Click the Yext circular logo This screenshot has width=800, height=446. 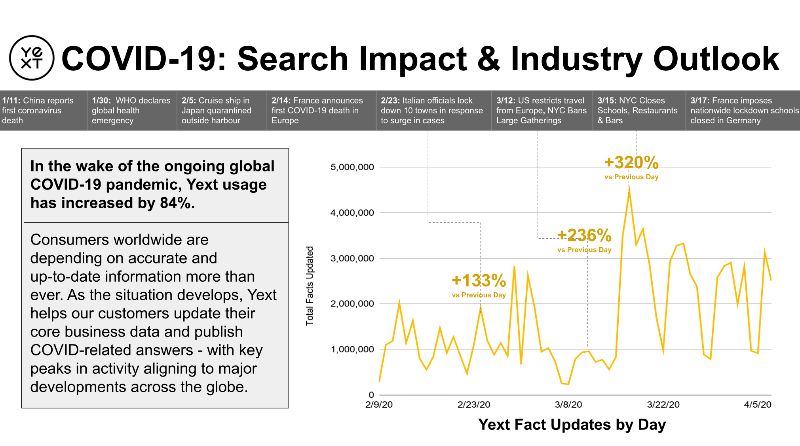pos(32,58)
